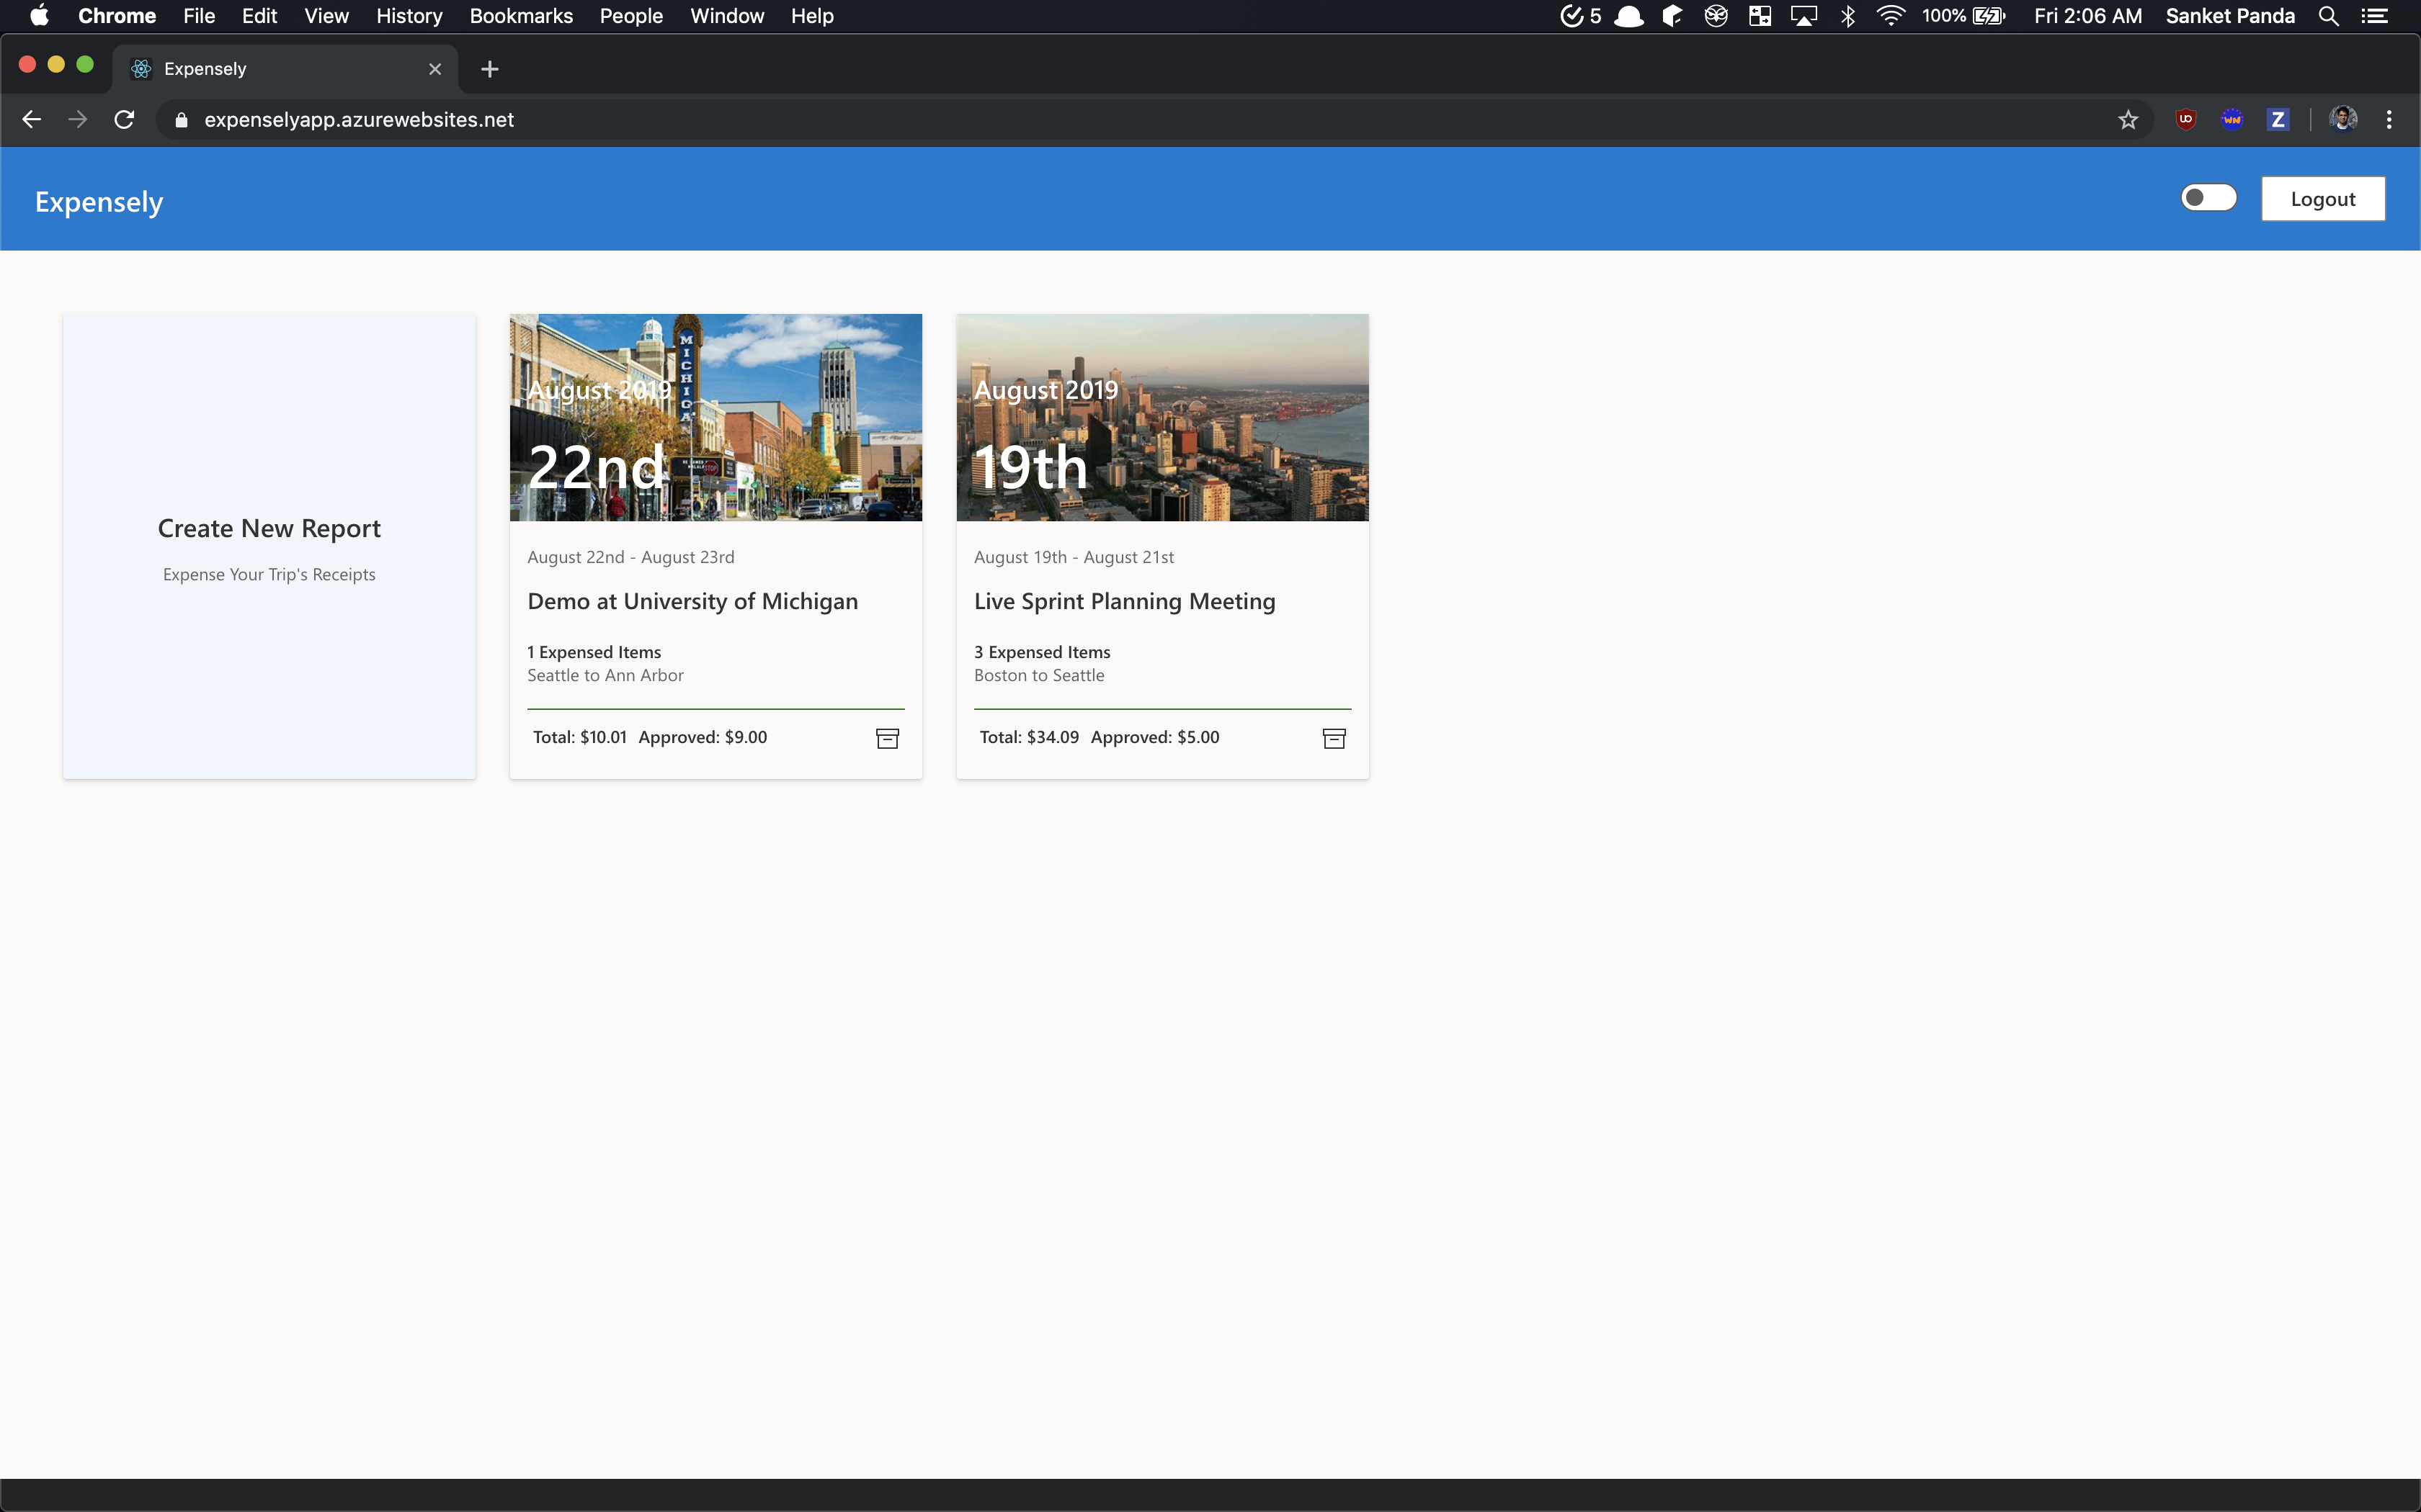Archive the University of Michigan report
This screenshot has width=2421, height=1512.
(x=888, y=738)
